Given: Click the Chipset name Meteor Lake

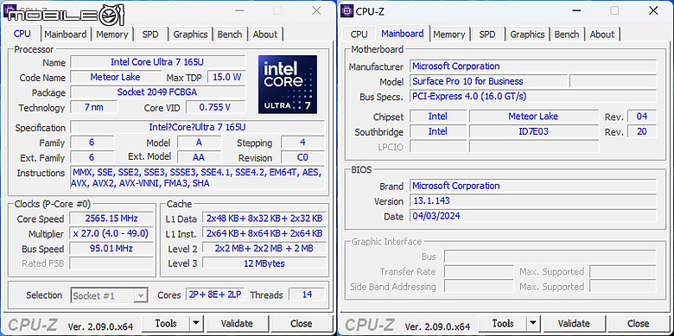Looking at the screenshot, I should (533, 117).
